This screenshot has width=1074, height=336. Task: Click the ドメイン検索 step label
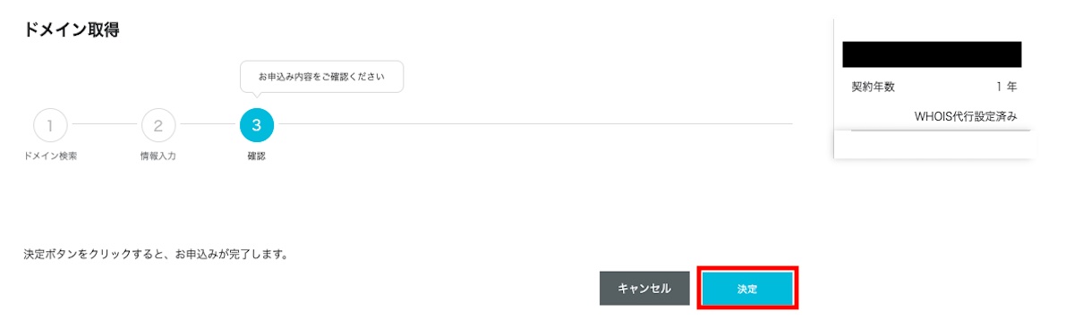(x=50, y=156)
